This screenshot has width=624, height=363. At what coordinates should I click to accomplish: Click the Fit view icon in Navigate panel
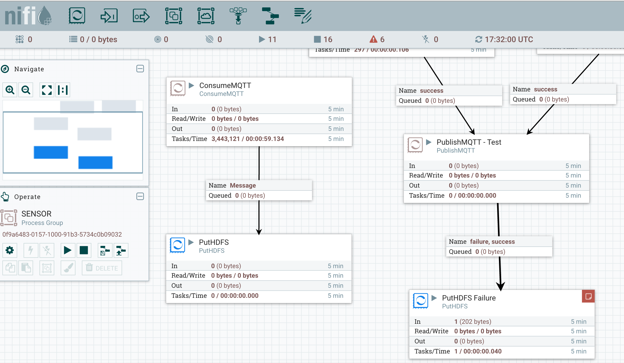[x=47, y=90]
